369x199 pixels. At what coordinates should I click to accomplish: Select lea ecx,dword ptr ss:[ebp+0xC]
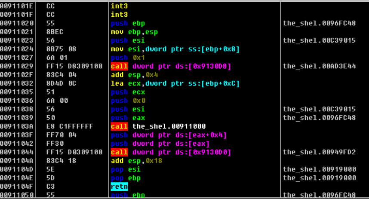pyautogui.click(x=175, y=83)
